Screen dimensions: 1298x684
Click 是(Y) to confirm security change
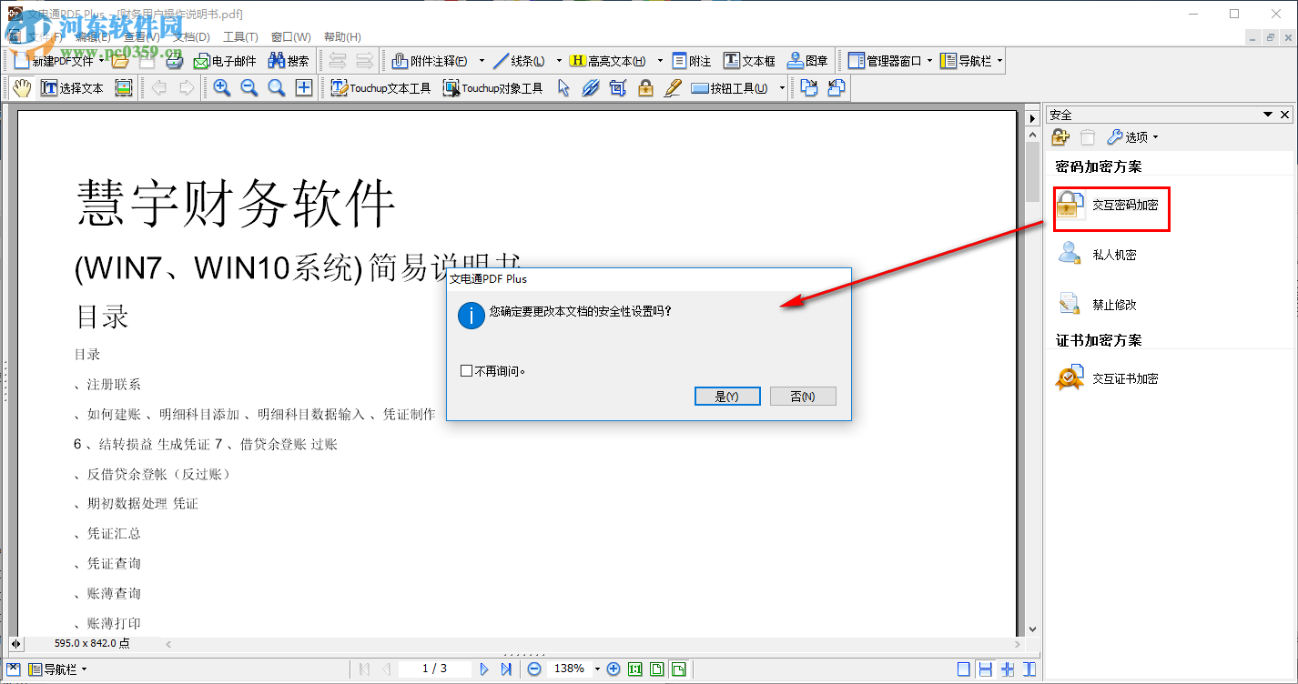[726, 396]
